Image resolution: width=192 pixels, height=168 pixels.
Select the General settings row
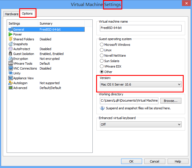coord(46,29)
